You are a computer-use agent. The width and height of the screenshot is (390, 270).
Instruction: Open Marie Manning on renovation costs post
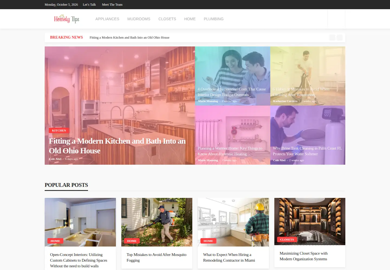click(x=208, y=101)
